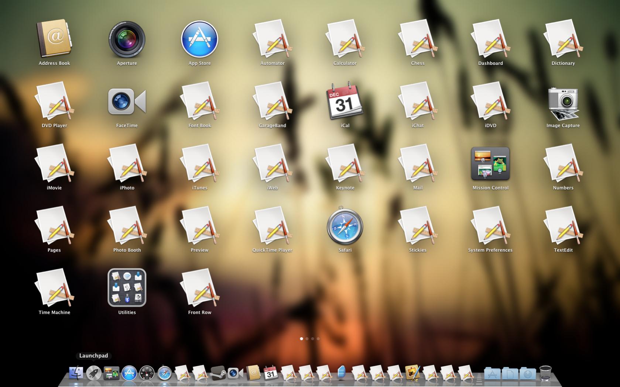
Task: Open the Calculator app
Action: tap(345, 39)
